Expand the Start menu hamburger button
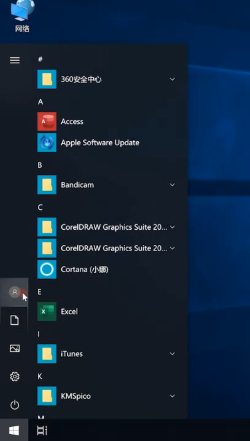This screenshot has height=441, width=250. coord(15,60)
